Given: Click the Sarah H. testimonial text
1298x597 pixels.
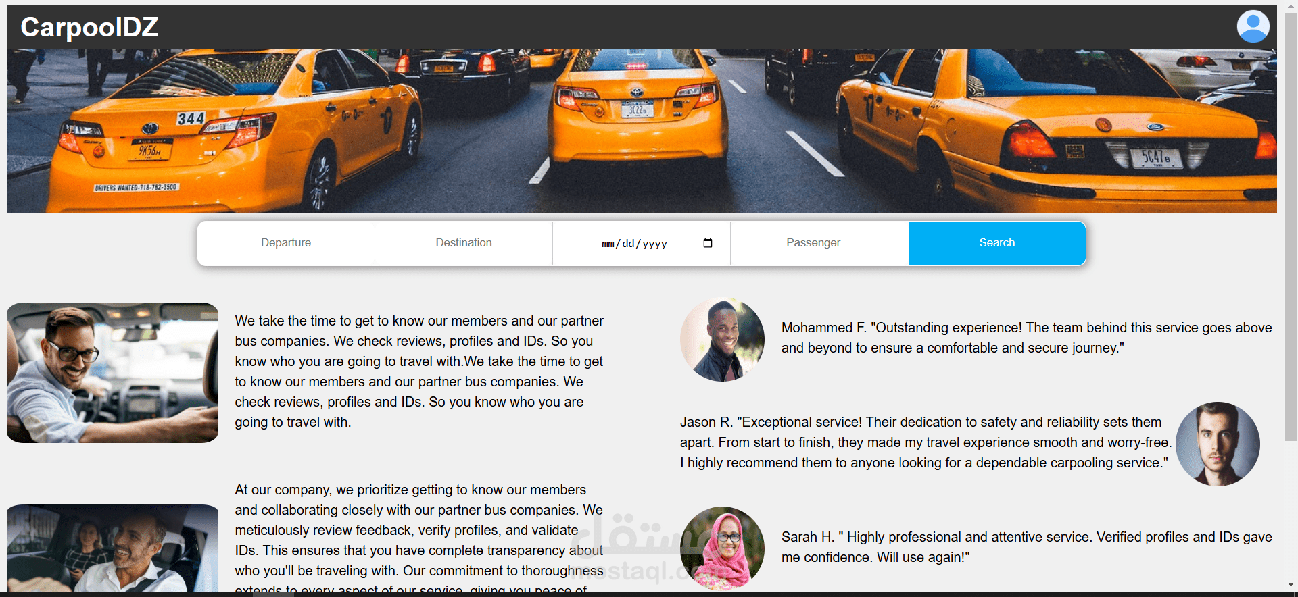Looking at the screenshot, I should point(1026,547).
